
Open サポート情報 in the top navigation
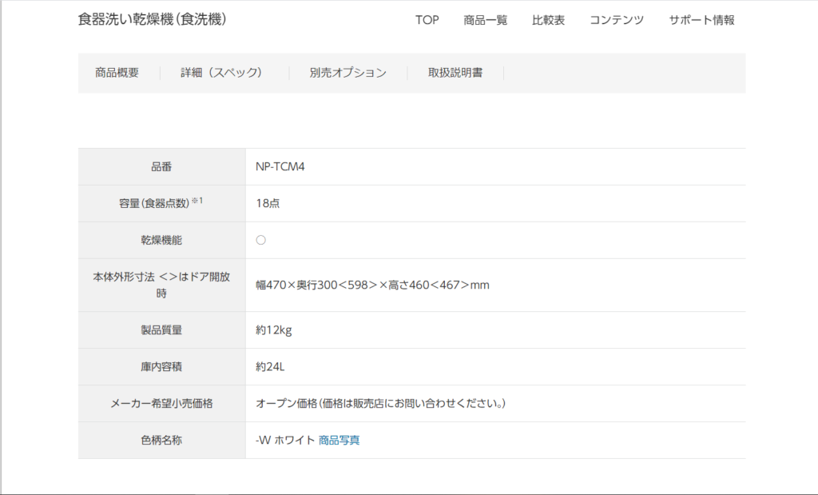pos(701,20)
